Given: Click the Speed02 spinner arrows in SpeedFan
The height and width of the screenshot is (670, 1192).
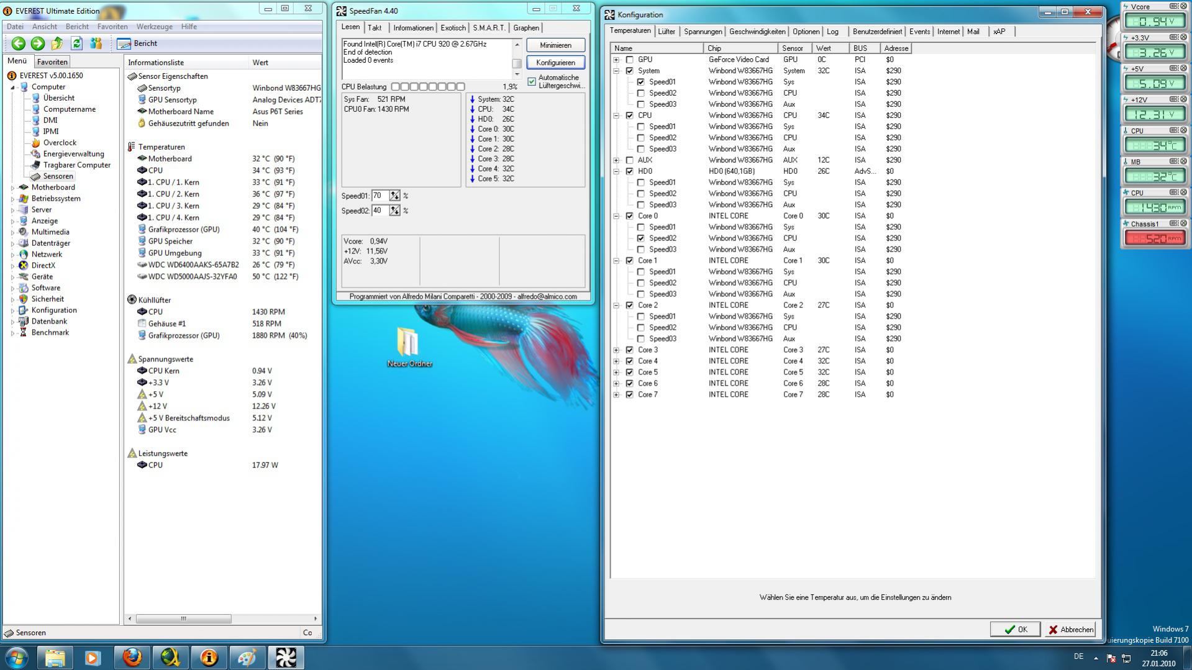Looking at the screenshot, I should 394,211.
